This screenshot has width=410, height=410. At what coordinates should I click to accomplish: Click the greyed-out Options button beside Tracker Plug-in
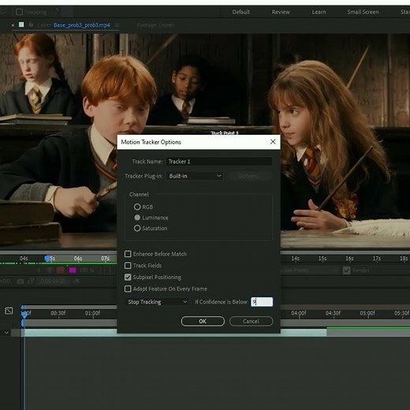click(x=250, y=176)
